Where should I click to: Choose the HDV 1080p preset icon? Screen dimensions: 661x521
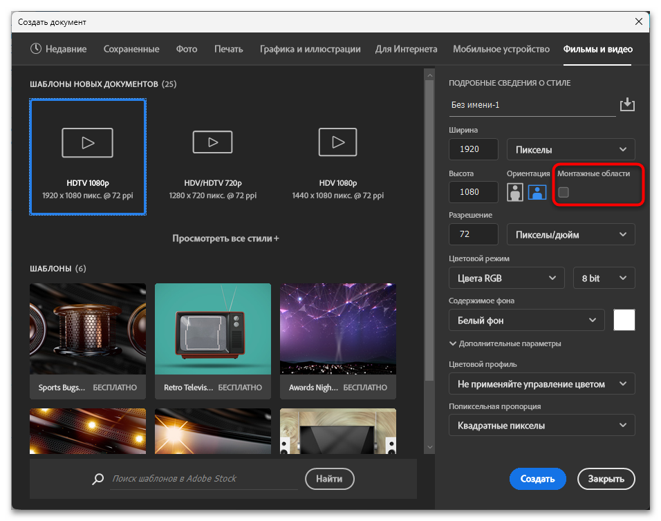[337, 142]
